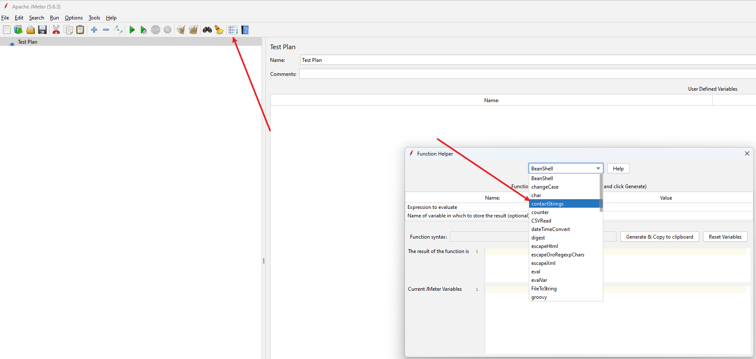Open the Run menu
This screenshot has width=756, height=359.
coord(54,18)
